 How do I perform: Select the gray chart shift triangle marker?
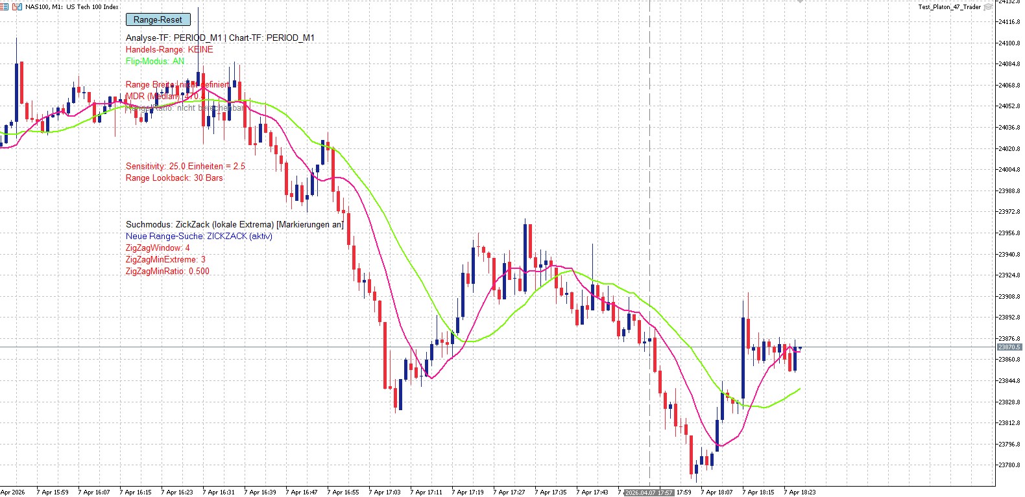(x=800, y=2)
